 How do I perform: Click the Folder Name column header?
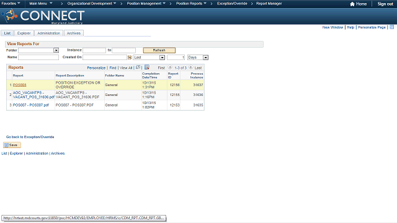(x=114, y=76)
